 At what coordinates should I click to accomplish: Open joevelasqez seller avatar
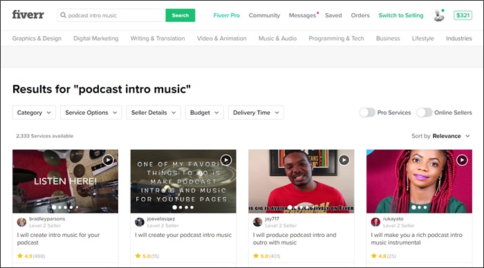tap(140, 222)
